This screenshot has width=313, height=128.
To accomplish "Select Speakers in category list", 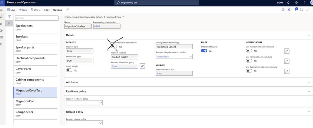I will (35, 38).
